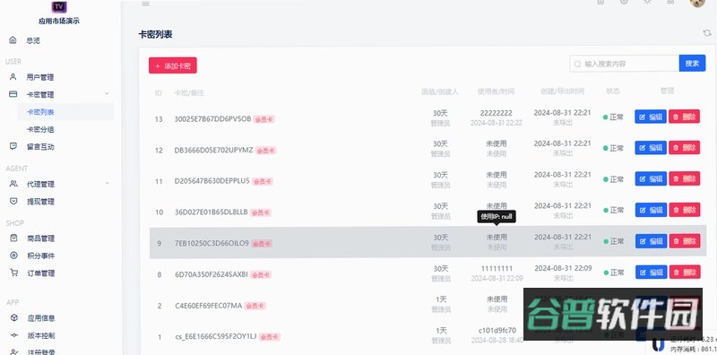Click the cart icon beside 订单管理
Viewport: 717px width, 355px height.
[13, 273]
